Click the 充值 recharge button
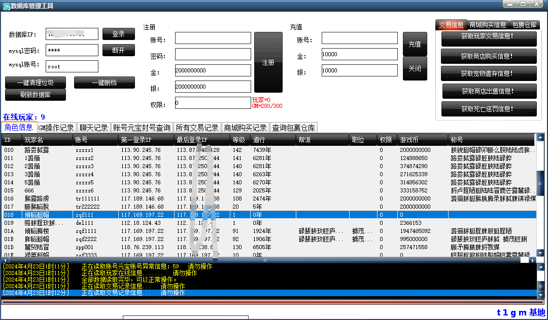 (415, 44)
